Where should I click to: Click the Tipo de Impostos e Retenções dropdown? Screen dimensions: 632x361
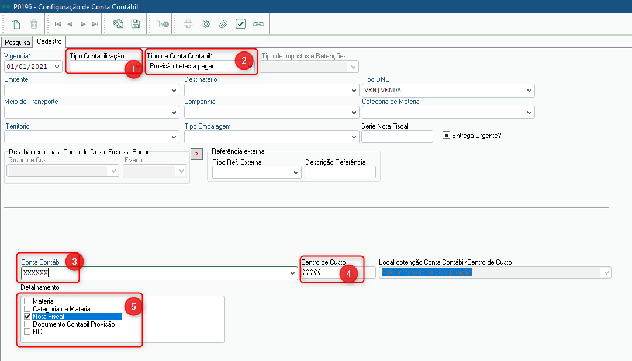pos(309,67)
